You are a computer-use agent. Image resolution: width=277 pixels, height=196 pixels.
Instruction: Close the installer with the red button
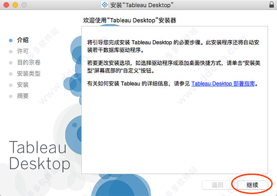click(6, 5)
